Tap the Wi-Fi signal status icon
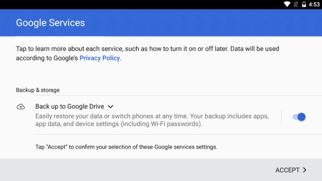The image size is (322, 181). point(287,4)
